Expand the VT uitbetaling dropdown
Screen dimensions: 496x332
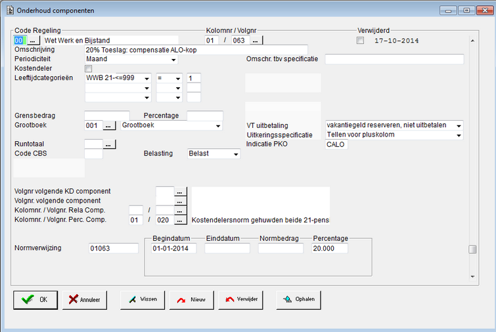click(459, 125)
